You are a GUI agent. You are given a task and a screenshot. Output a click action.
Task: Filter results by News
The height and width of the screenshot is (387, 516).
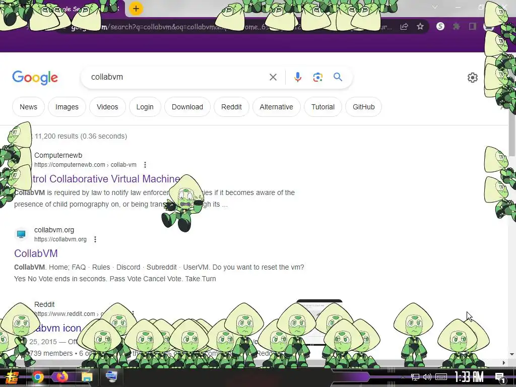(28, 107)
